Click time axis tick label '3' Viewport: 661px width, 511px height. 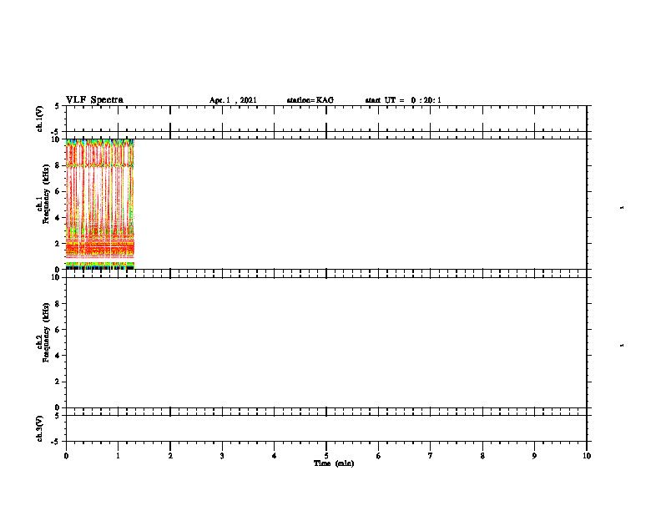tap(222, 456)
